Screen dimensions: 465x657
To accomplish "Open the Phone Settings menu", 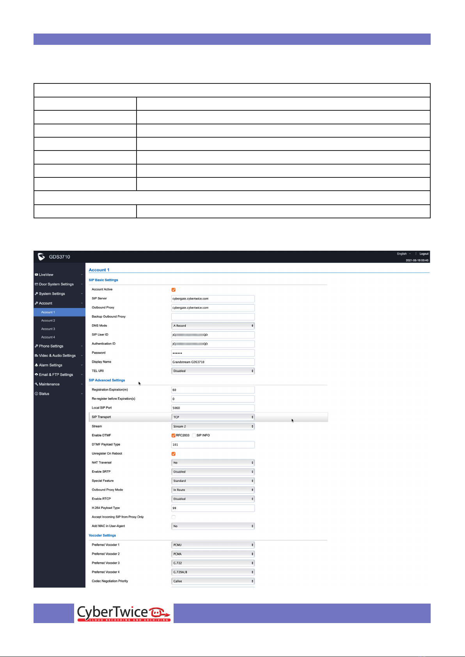I will coord(51,346).
